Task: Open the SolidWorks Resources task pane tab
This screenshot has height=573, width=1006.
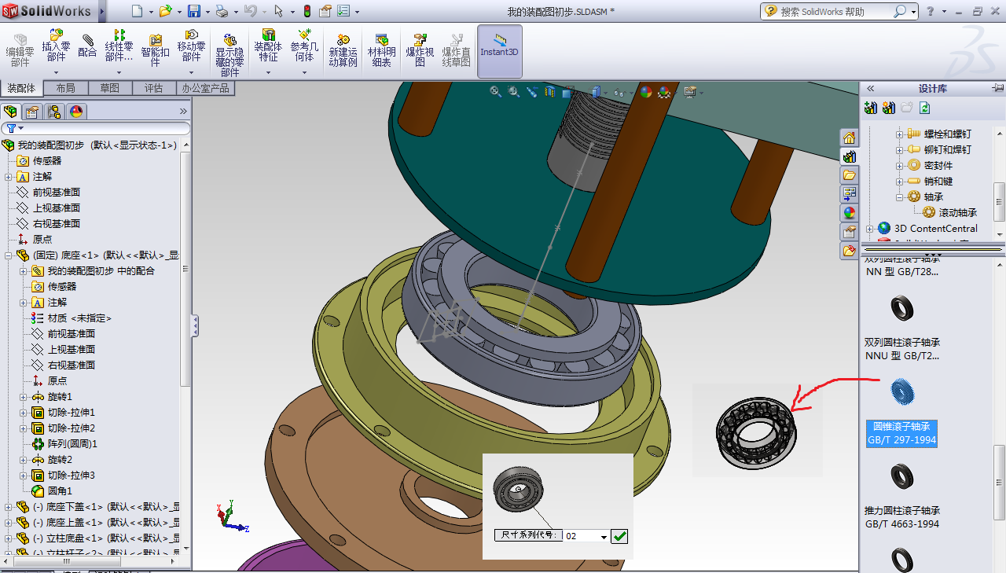Action: point(849,138)
